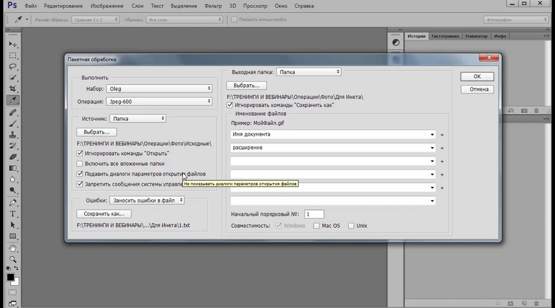Click the 'Сохранить как...' button
This screenshot has width=555, height=308.
[x=104, y=214]
